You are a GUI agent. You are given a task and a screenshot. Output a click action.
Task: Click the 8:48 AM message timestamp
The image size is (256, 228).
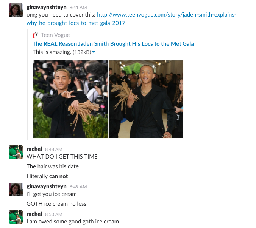[54, 149]
